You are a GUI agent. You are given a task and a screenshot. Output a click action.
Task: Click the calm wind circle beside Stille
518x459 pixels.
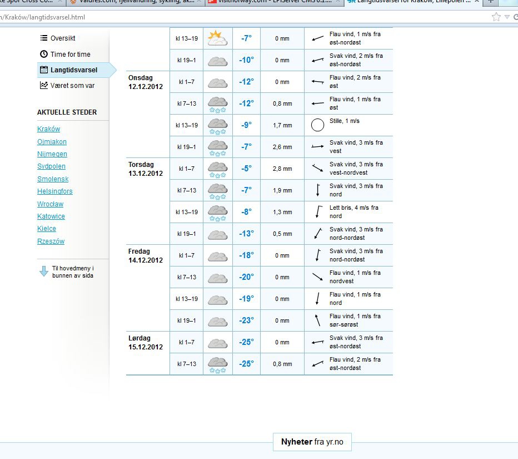click(x=317, y=125)
